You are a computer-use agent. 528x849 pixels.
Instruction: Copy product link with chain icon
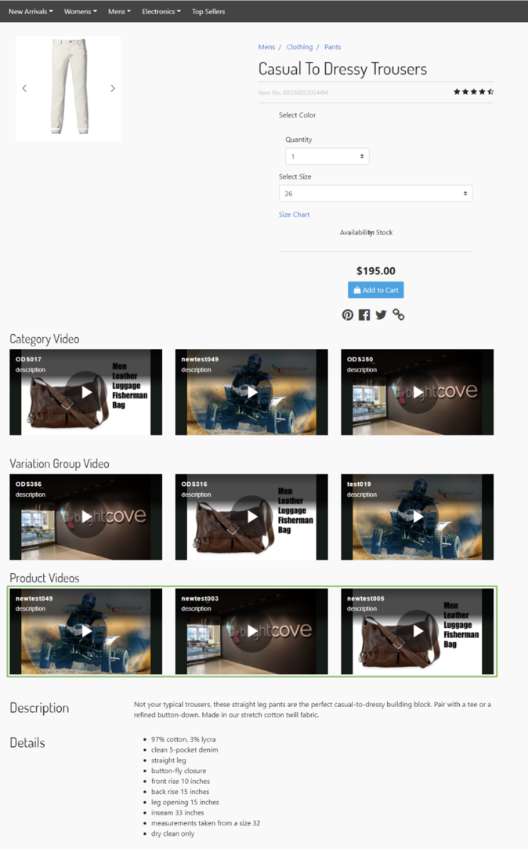coord(399,314)
